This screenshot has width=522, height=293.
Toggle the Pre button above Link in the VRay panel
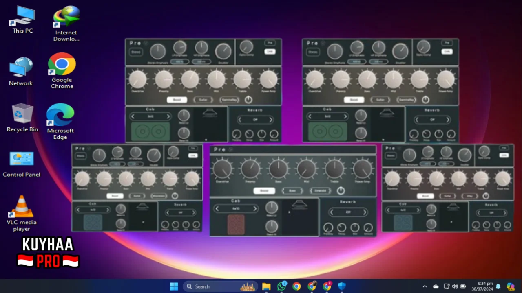point(504,148)
